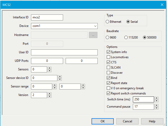Choose the Serial type radio button
Viewport: 167px width, 126px height.
[128, 22]
